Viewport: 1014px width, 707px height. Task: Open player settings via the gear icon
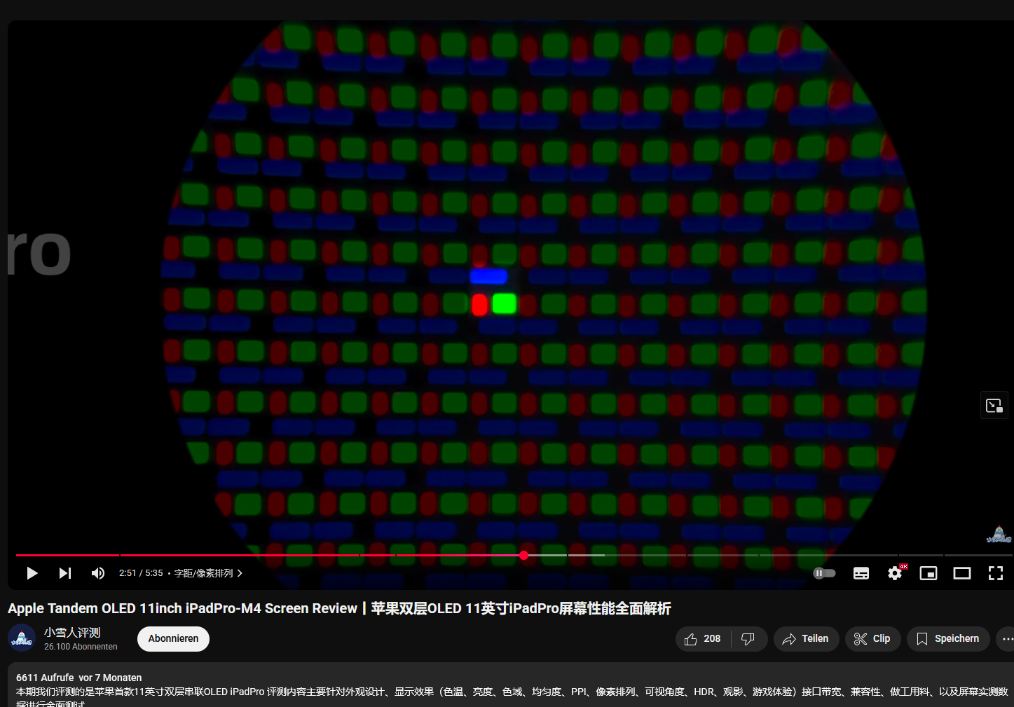click(x=894, y=572)
